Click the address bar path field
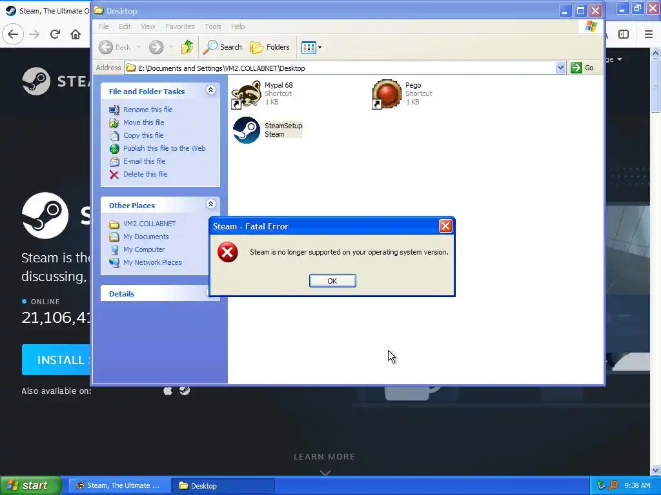Image resolution: width=661 pixels, height=495 pixels. [340, 68]
